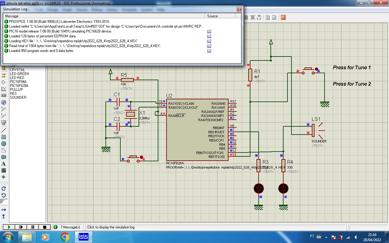Select RES in the device list
This screenshot has width=389, height=243.
(13, 94)
